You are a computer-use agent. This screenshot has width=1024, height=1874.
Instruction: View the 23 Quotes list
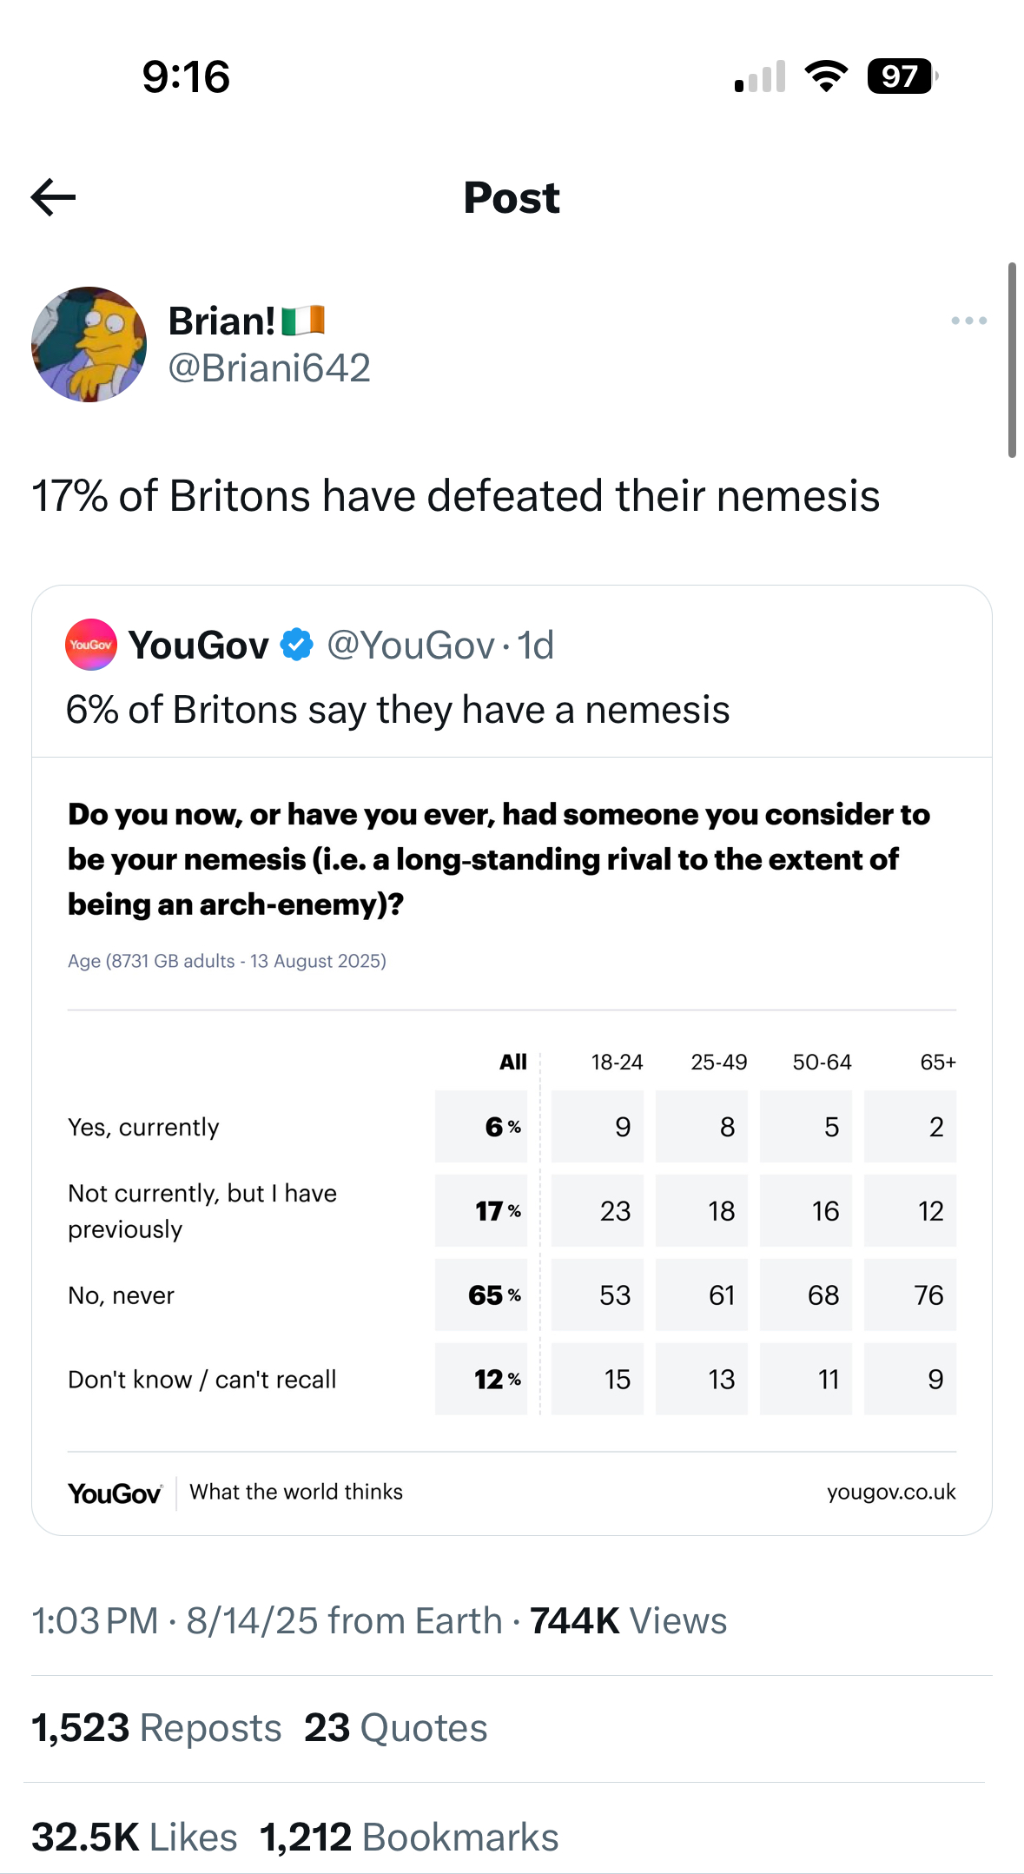395,1728
